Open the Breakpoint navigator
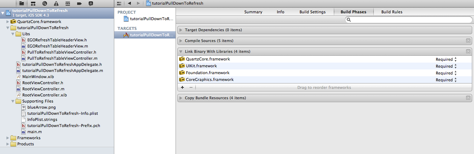Viewport: 474px width, 154px height. (x=79, y=3)
